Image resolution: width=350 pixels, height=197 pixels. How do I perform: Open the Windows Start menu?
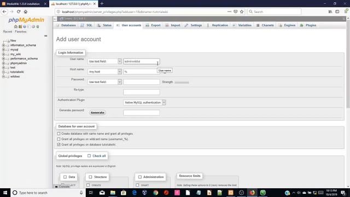pos(5,193)
